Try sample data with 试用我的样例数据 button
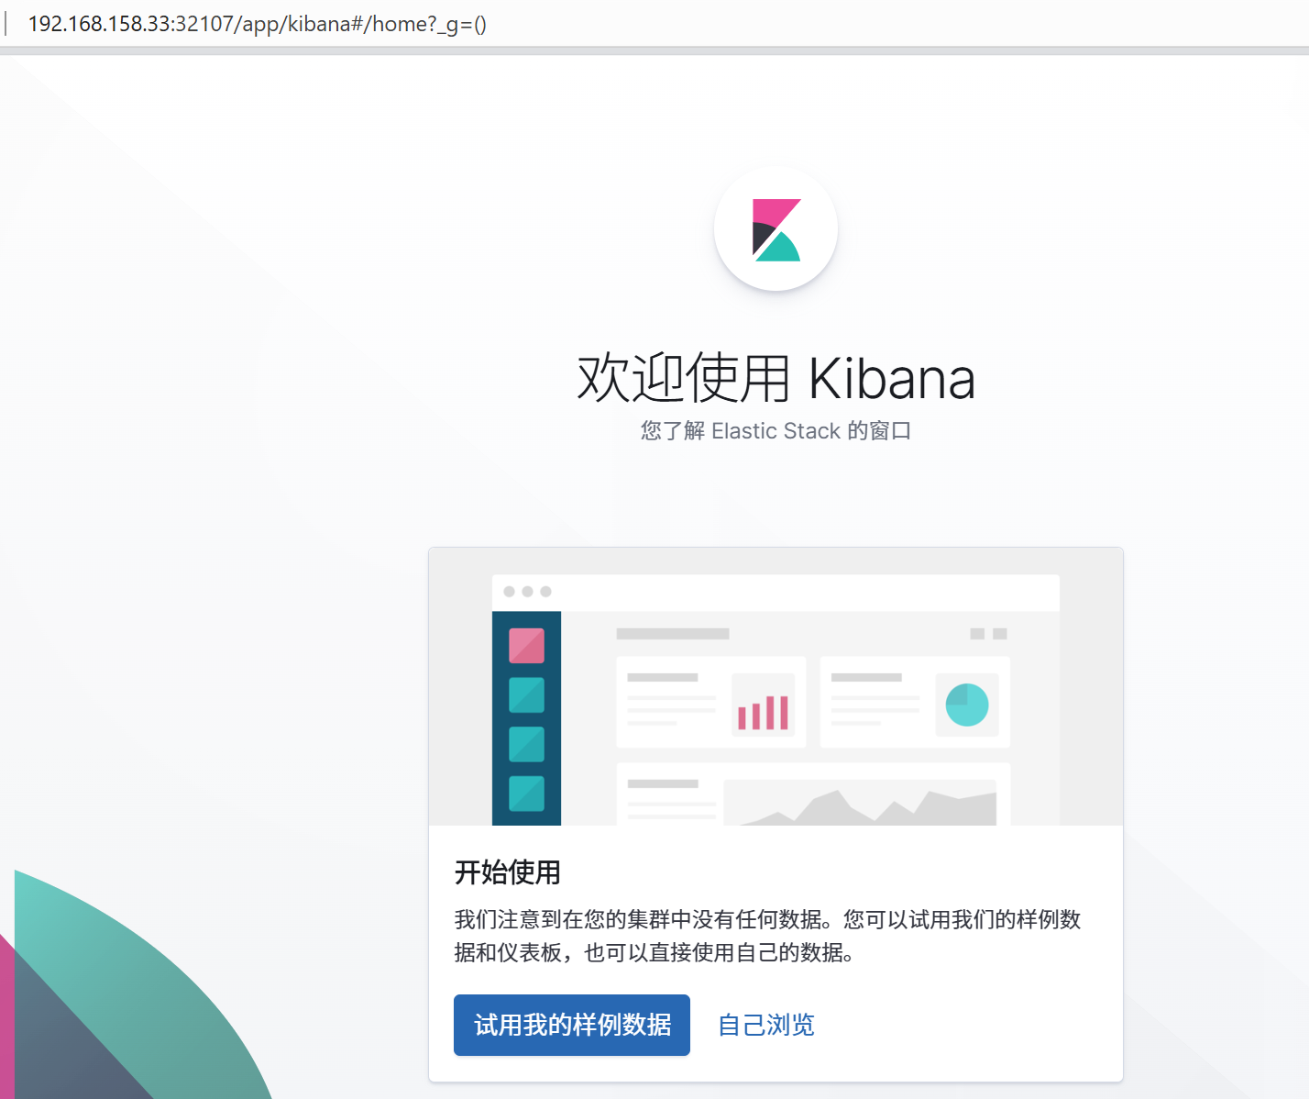This screenshot has width=1309, height=1099. coord(572,1025)
